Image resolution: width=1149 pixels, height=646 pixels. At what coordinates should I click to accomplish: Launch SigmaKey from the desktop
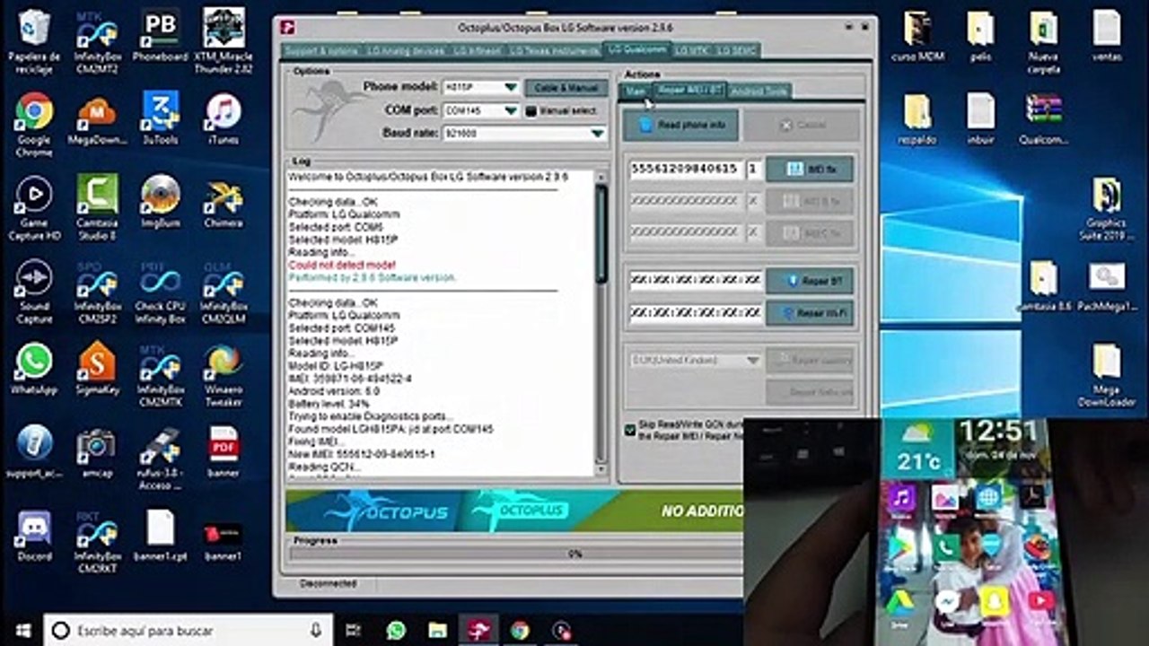[x=97, y=370]
